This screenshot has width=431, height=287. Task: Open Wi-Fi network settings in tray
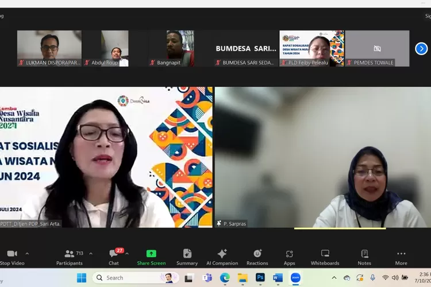(x=386, y=278)
